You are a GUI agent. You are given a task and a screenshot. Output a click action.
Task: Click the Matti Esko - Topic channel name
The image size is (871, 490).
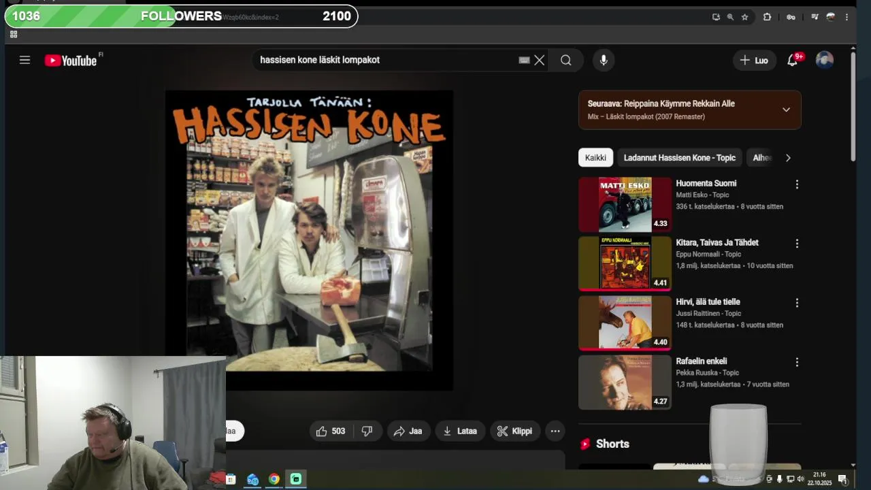(702, 195)
